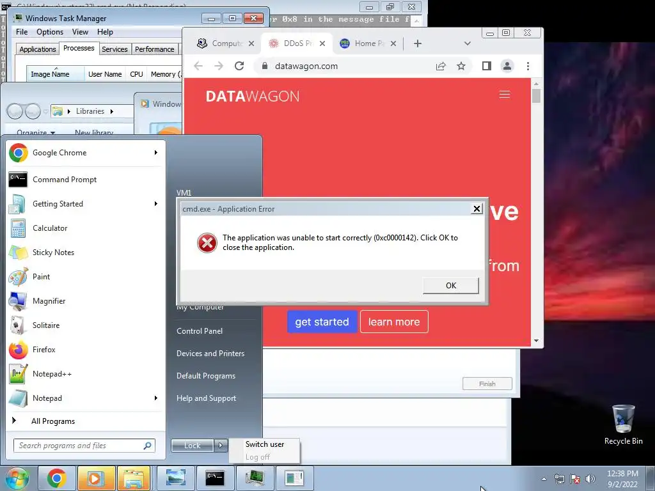
Task: Click the volume speaker tray icon
Action: click(590, 479)
